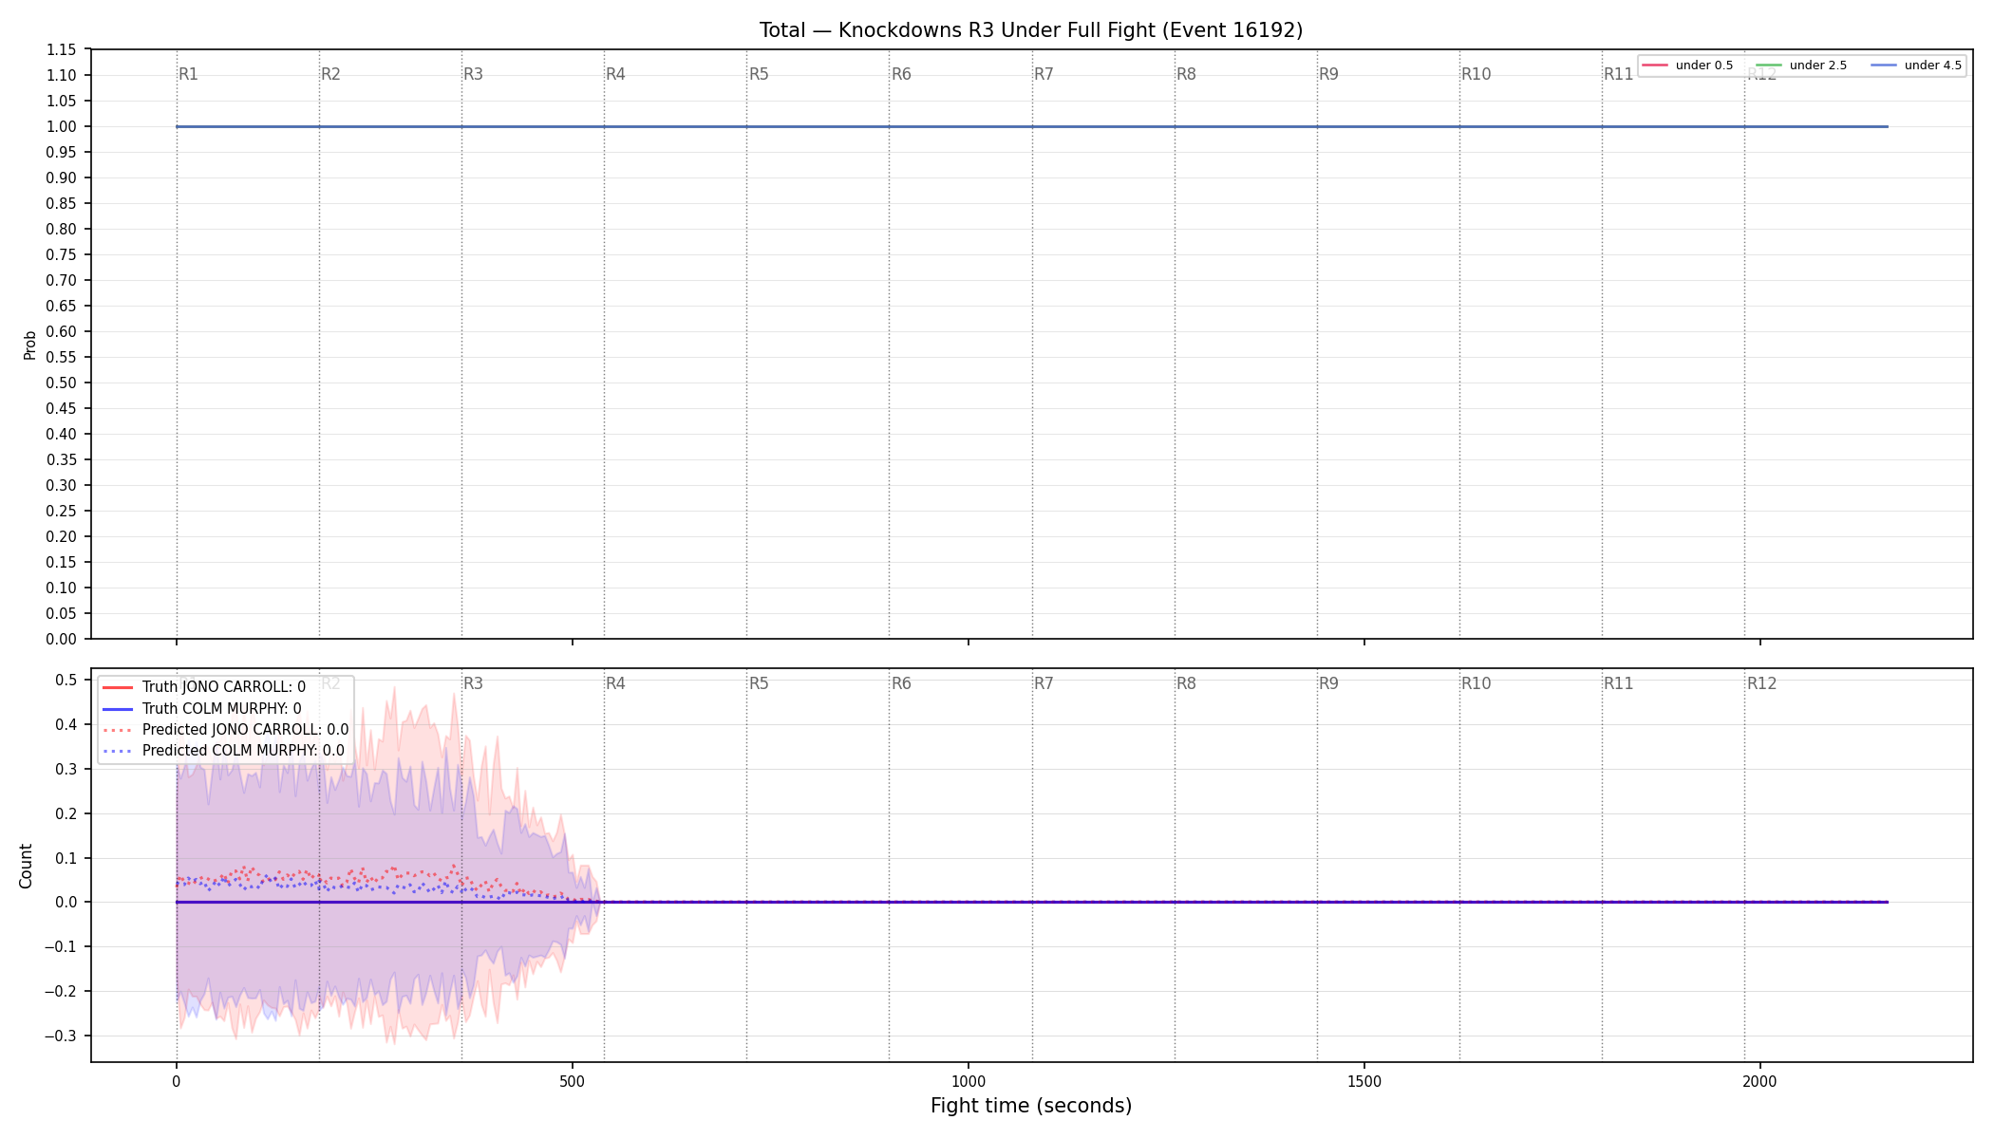Click the 0.3 tick on Count axis

pos(66,769)
